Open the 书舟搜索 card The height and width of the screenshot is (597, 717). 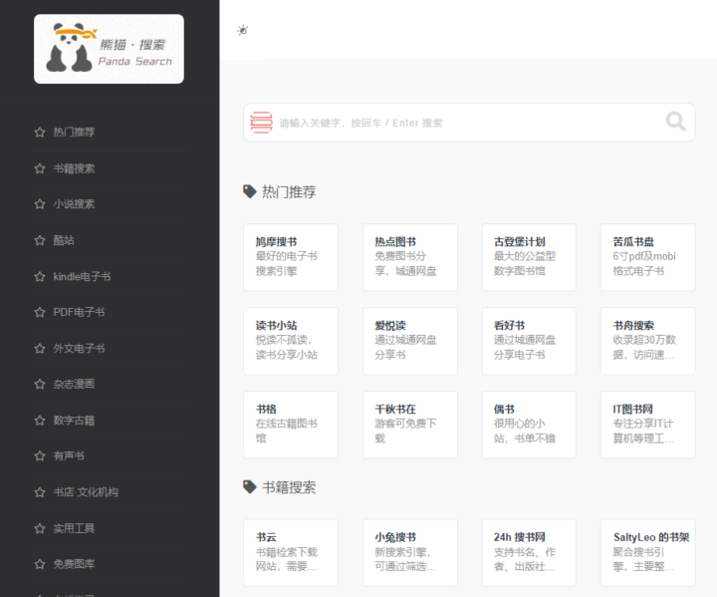coord(648,341)
